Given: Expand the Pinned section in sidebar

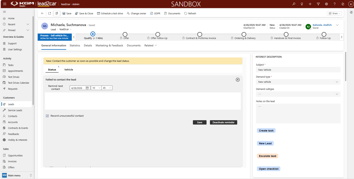Looking at the screenshot, I should click(x=28, y=30).
